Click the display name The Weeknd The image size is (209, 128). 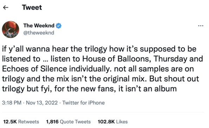click(x=39, y=26)
